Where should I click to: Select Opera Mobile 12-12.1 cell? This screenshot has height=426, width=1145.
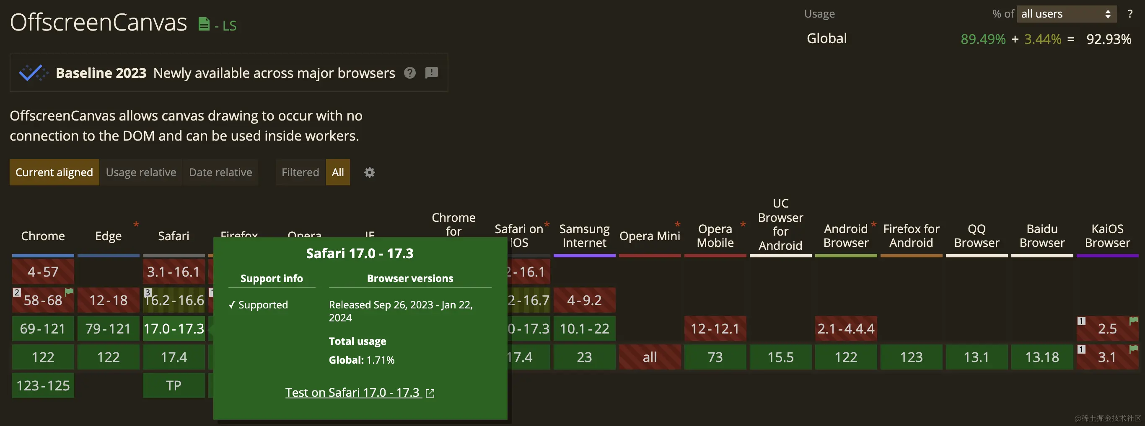pyautogui.click(x=715, y=328)
